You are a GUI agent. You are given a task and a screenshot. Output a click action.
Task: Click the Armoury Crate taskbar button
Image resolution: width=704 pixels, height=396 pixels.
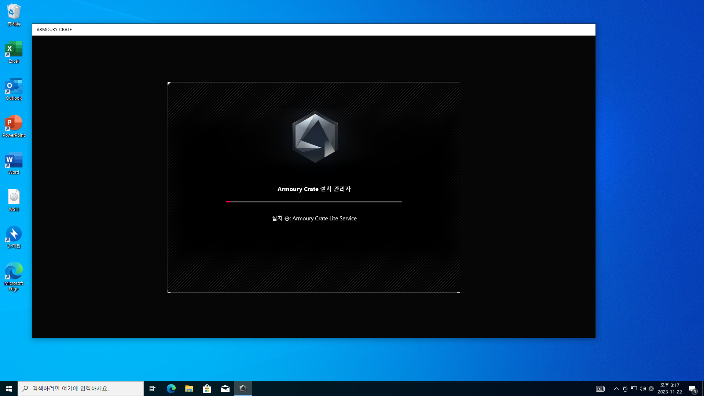pyautogui.click(x=243, y=389)
